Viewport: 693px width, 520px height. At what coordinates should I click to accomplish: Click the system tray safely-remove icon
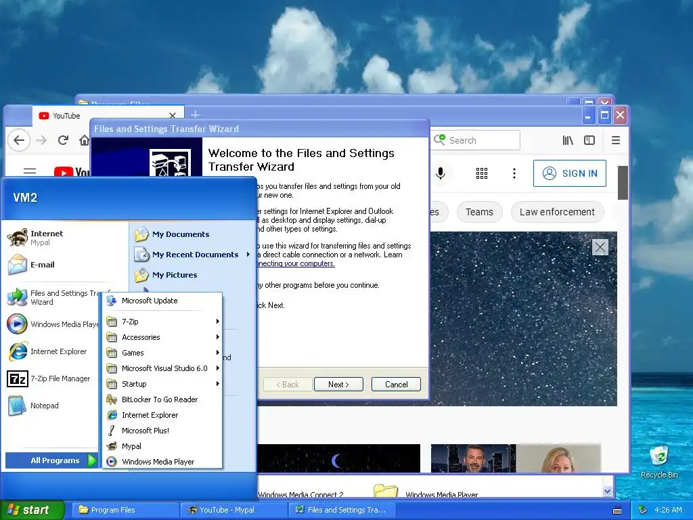coord(643,510)
